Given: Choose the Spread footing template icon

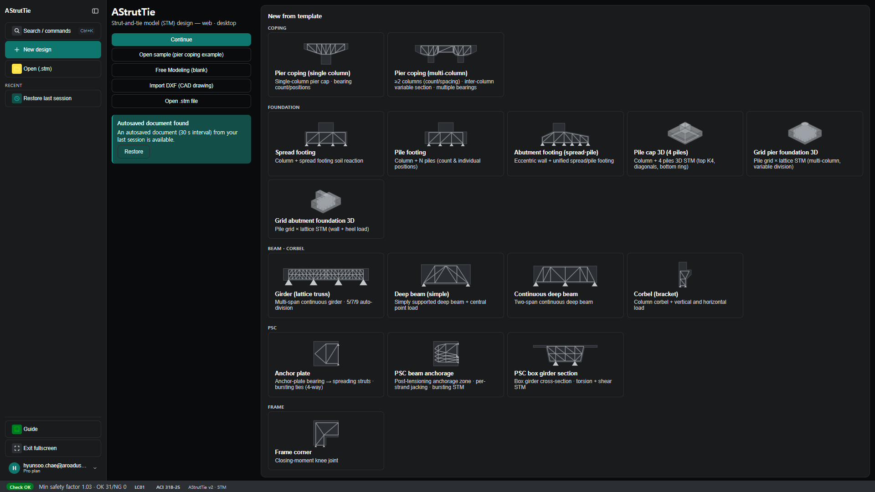Looking at the screenshot, I should click(x=326, y=134).
